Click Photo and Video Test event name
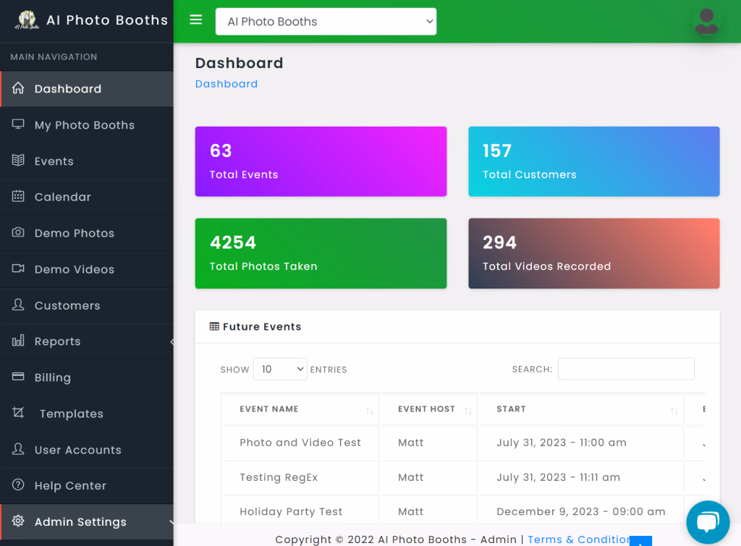 coord(300,443)
